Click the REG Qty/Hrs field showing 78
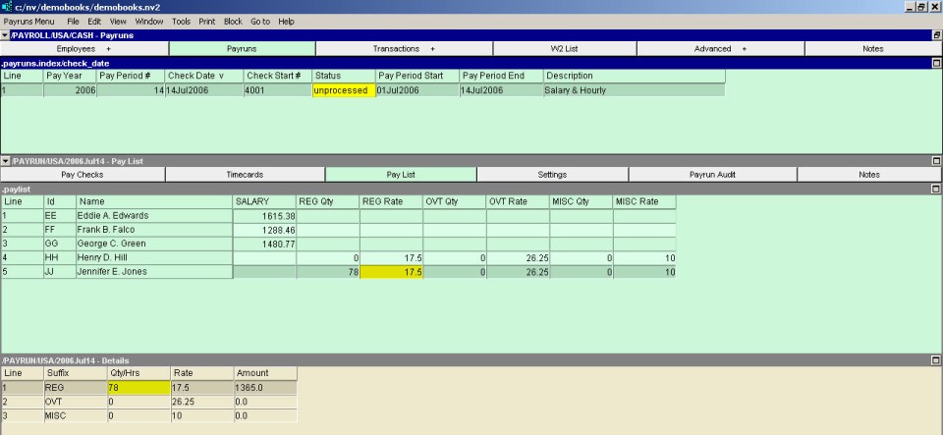The height and width of the screenshot is (435, 943). point(138,388)
